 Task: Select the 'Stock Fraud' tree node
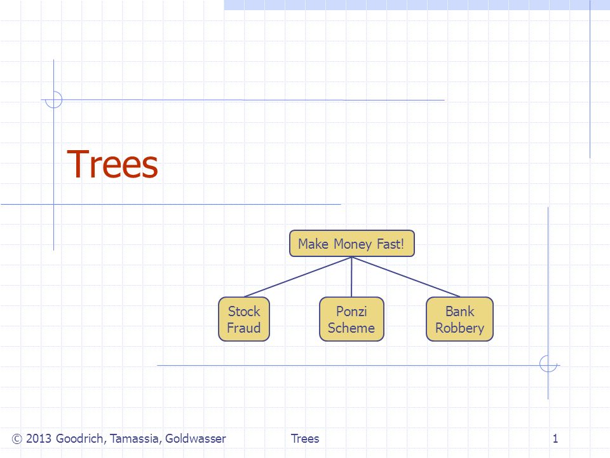point(244,319)
